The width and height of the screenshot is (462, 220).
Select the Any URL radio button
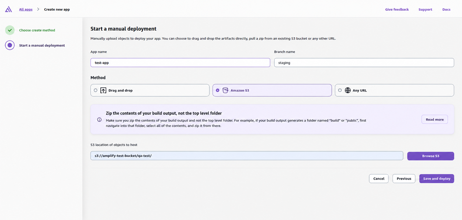click(x=340, y=90)
